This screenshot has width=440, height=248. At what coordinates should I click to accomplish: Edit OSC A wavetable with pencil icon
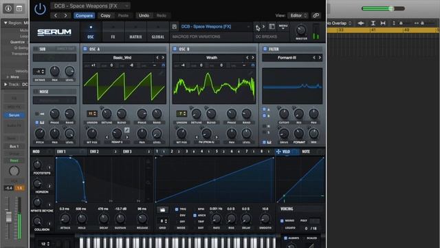pyautogui.click(x=161, y=73)
